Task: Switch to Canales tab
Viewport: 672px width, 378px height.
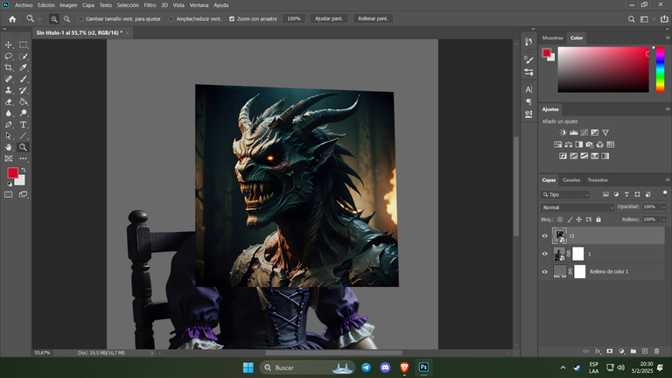Action: pyautogui.click(x=570, y=180)
